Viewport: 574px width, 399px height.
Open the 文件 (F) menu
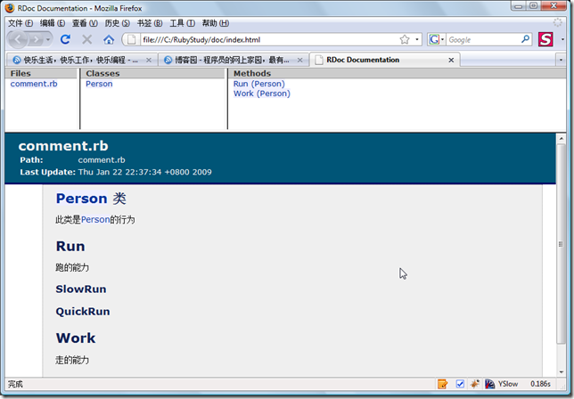pos(20,23)
